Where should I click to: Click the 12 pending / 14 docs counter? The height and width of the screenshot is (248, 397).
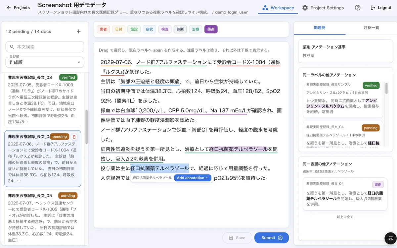[x=28, y=31]
